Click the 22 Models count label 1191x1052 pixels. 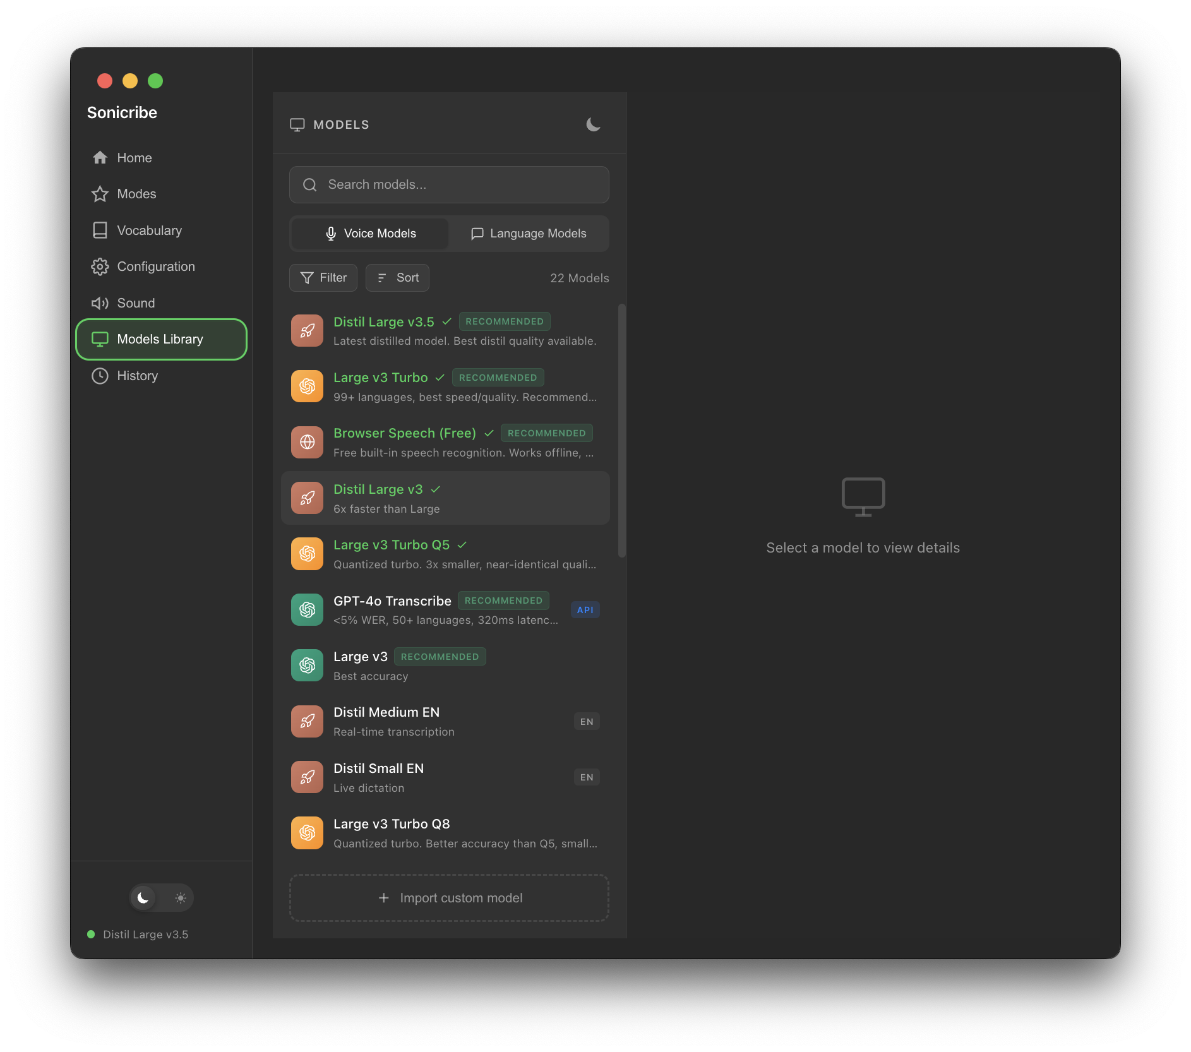[x=579, y=278]
